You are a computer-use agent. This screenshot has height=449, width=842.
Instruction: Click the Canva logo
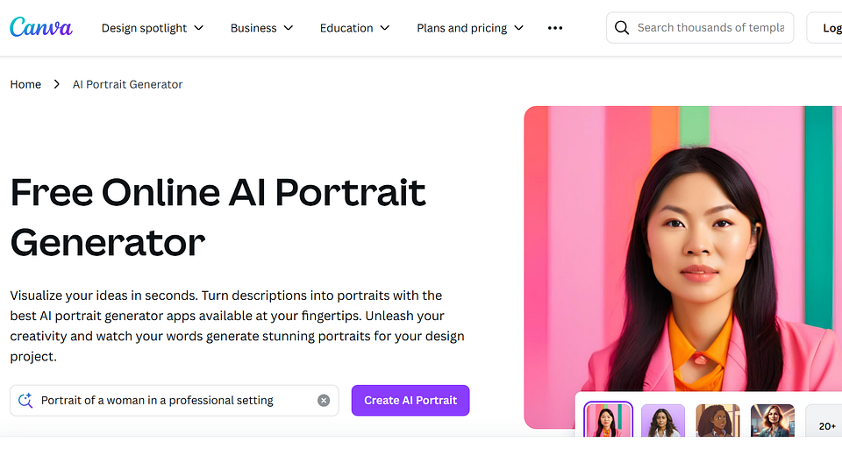pyautogui.click(x=41, y=27)
